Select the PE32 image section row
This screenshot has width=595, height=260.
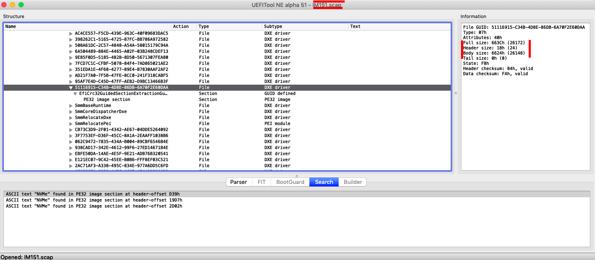pyautogui.click(x=227, y=99)
